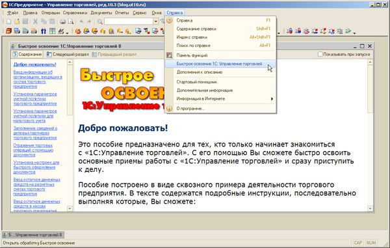390x248 pixels.
Task: Click the green table grid toolbar icon
Action: click(x=52, y=31)
